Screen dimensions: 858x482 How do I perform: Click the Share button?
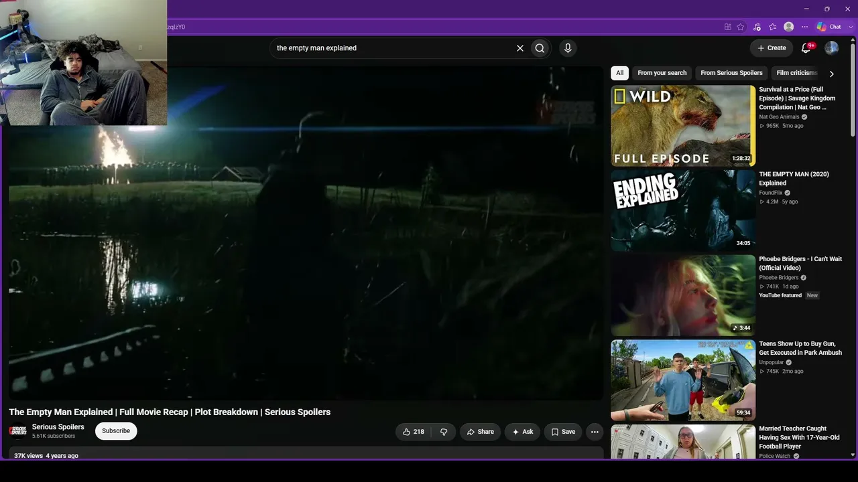click(x=481, y=432)
